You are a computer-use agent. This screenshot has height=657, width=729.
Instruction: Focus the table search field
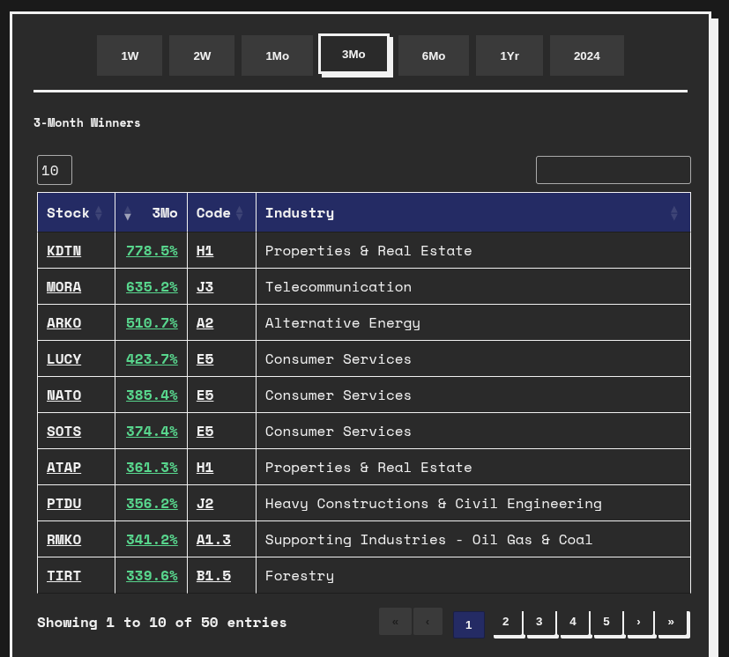(x=613, y=170)
